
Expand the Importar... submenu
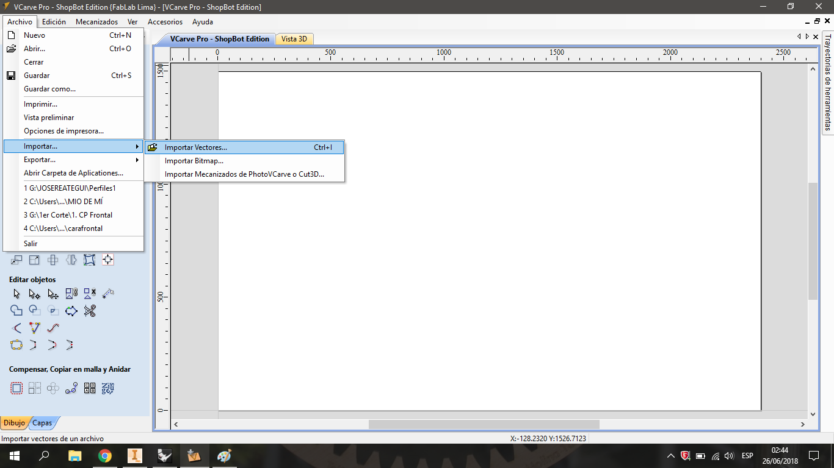pos(73,146)
